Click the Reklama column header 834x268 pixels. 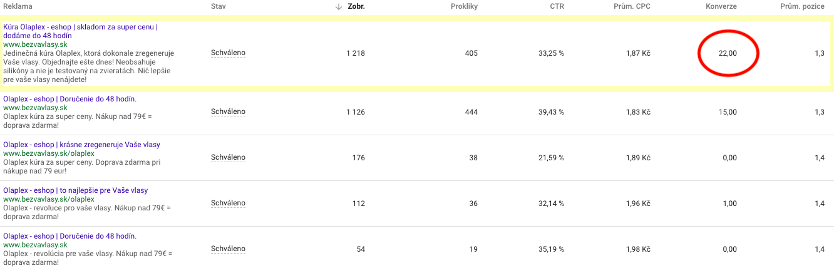(x=18, y=6)
